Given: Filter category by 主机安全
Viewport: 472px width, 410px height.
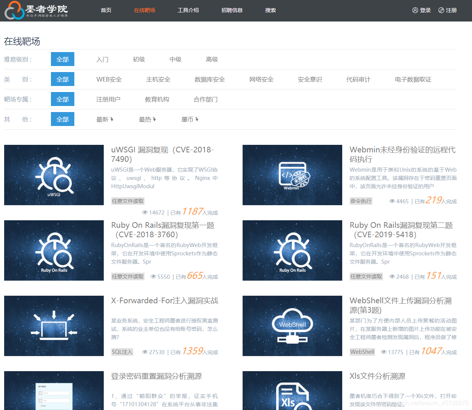Looking at the screenshot, I should point(158,79).
